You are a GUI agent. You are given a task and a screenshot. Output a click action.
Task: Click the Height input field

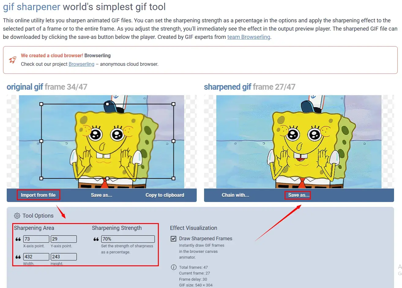point(64,257)
